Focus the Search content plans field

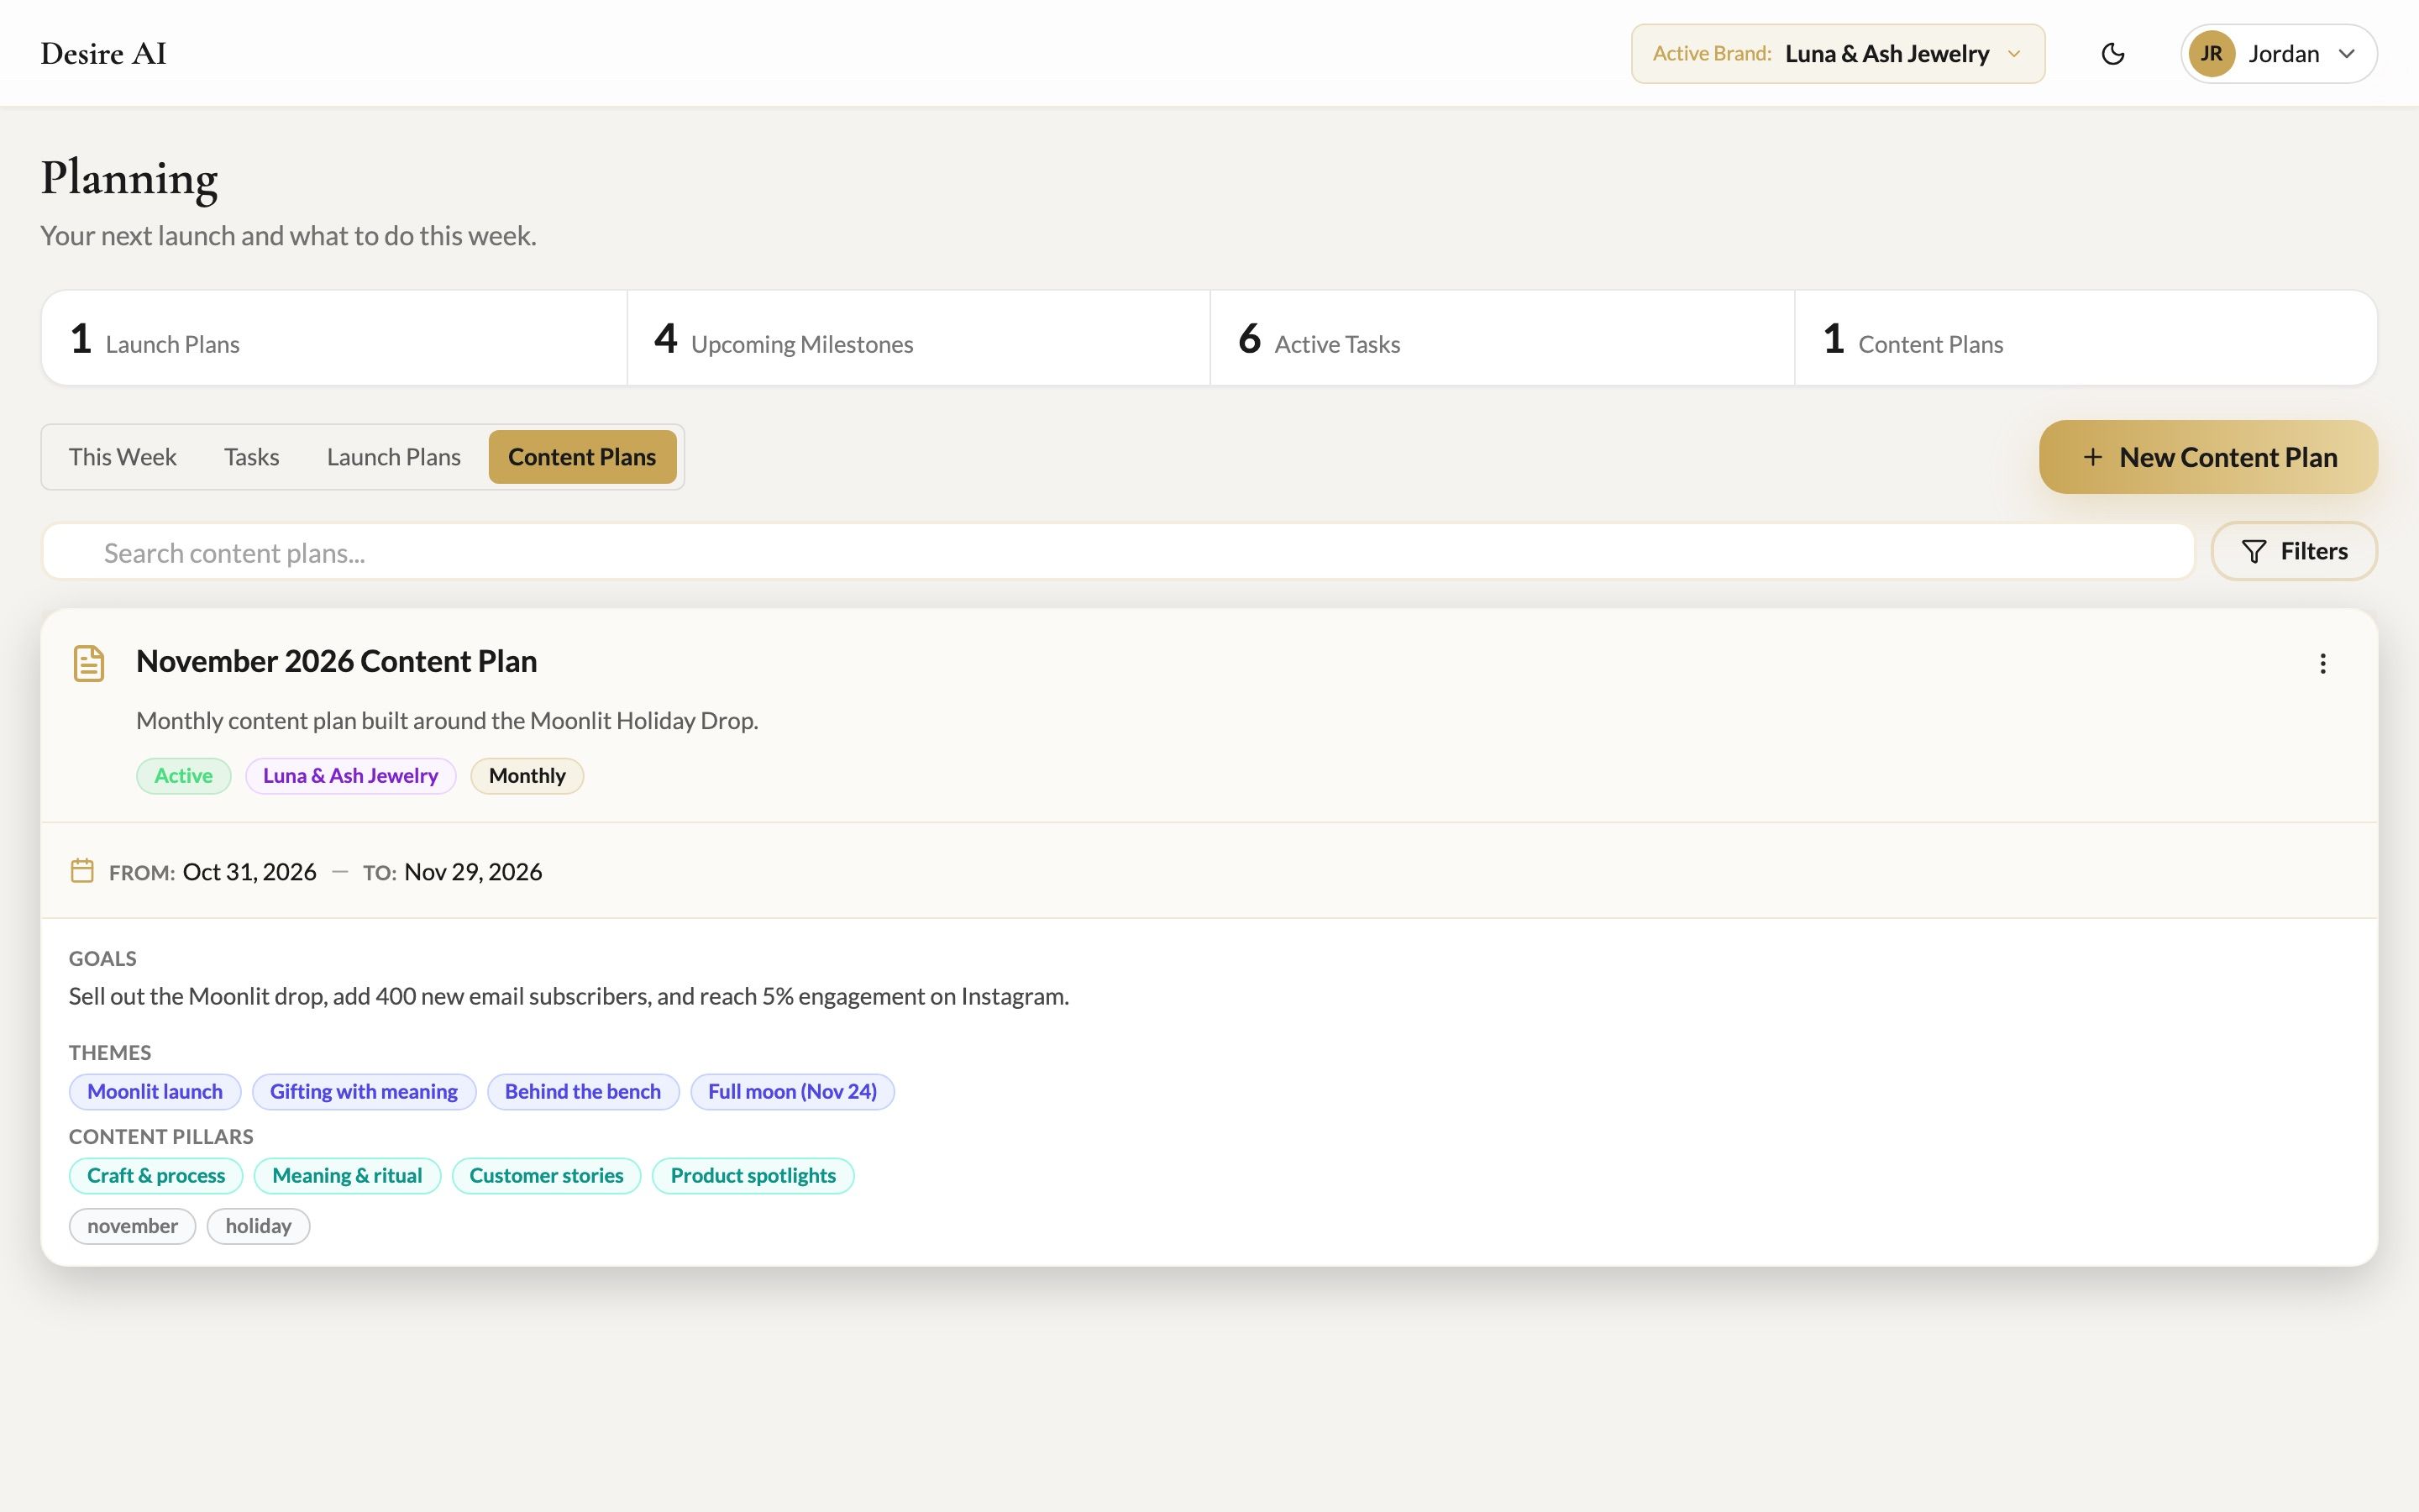pos(1118,552)
